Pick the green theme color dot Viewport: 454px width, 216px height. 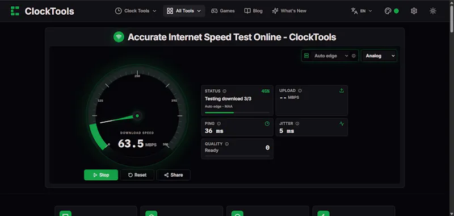pyautogui.click(x=396, y=11)
